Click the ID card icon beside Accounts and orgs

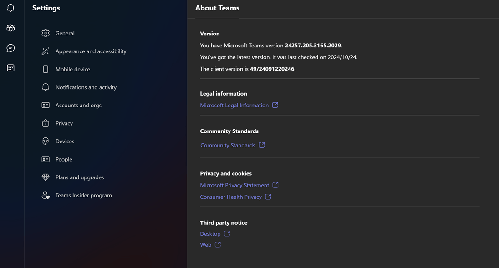point(46,105)
